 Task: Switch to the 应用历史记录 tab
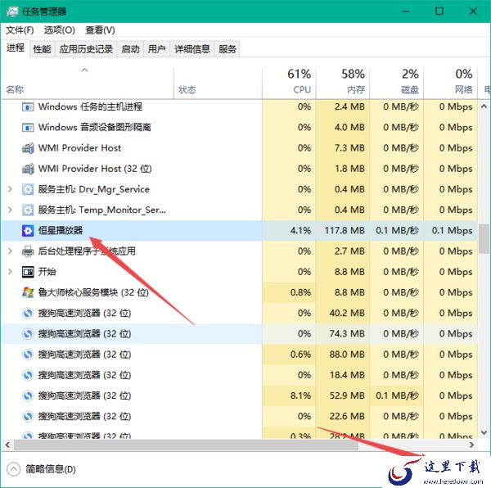(86, 49)
